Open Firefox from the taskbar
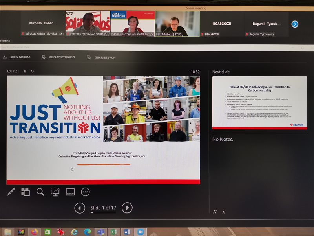 click(x=35, y=232)
